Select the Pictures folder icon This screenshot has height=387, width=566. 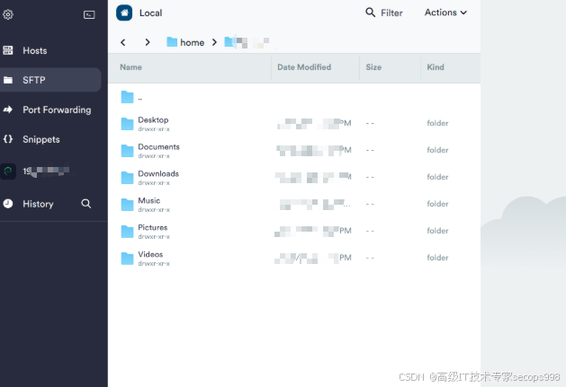(127, 232)
